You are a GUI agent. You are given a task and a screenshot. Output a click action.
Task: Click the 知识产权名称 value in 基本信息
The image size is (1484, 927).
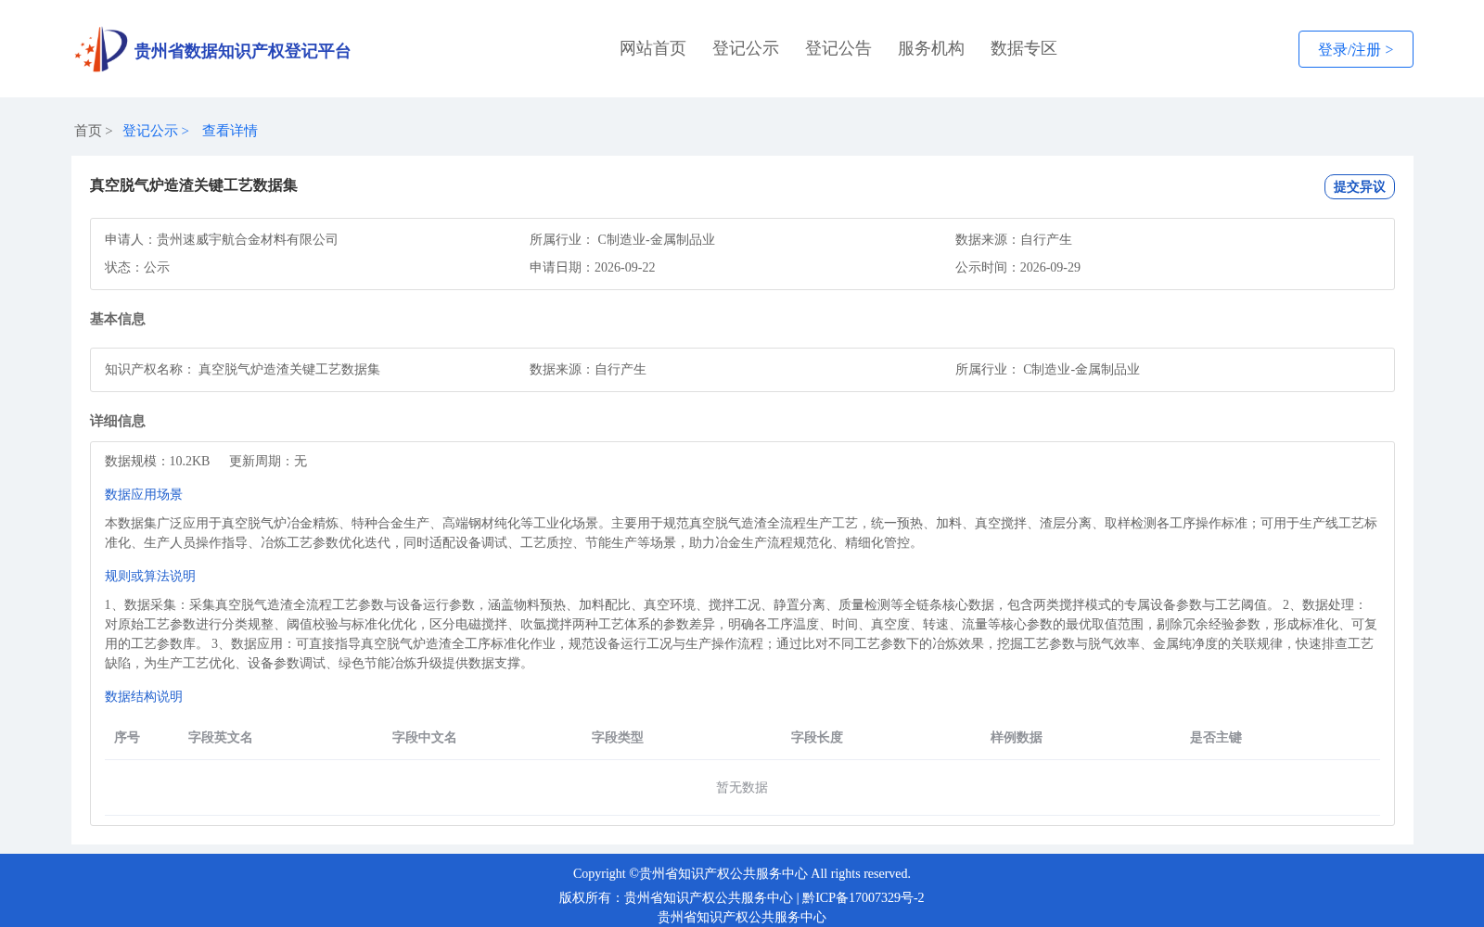[289, 370]
